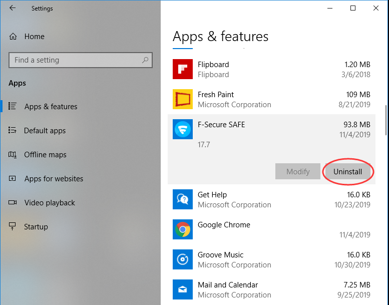
Task: Click the 3/6/2018 install date
Action: [x=356, y=75]
